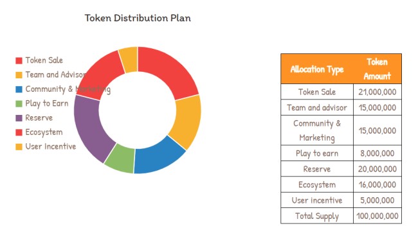Viewport: 418px width, 235px height.
Task: Click the Play to Earn green legend swatch
Action: point(19,103)
